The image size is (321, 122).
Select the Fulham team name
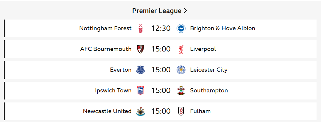200,111
